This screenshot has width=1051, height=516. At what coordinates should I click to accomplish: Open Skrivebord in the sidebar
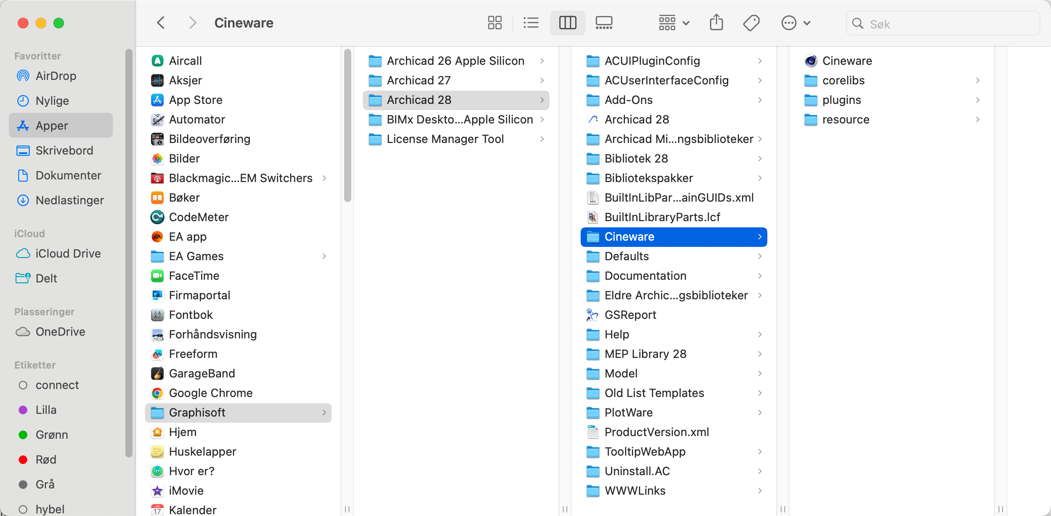pyautogui.click(x=61, y=151)
